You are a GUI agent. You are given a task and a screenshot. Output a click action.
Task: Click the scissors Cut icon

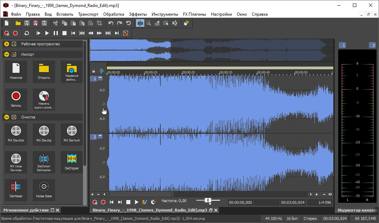[x=55, y=23]
